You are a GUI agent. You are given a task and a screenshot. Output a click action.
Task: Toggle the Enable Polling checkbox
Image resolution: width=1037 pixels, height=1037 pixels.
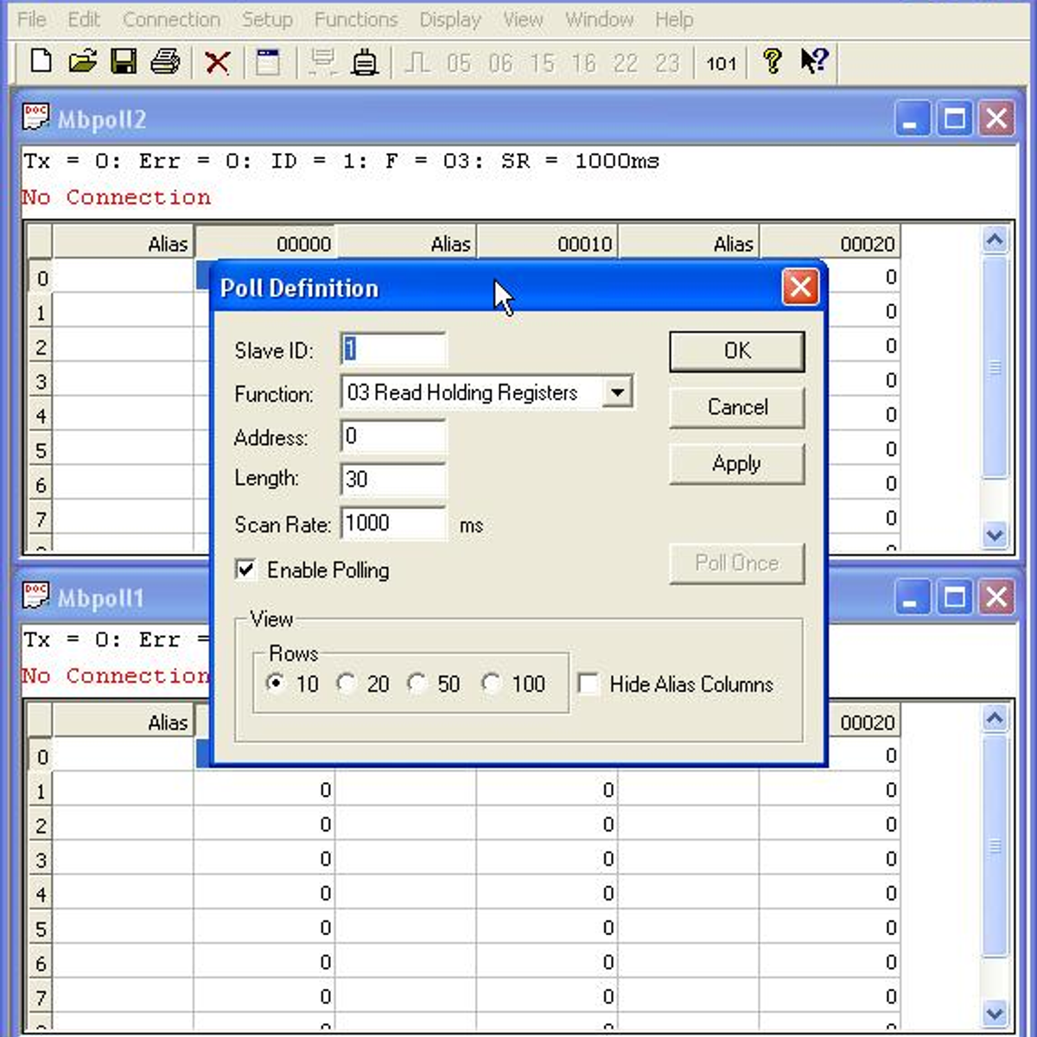tap(245, 569)
